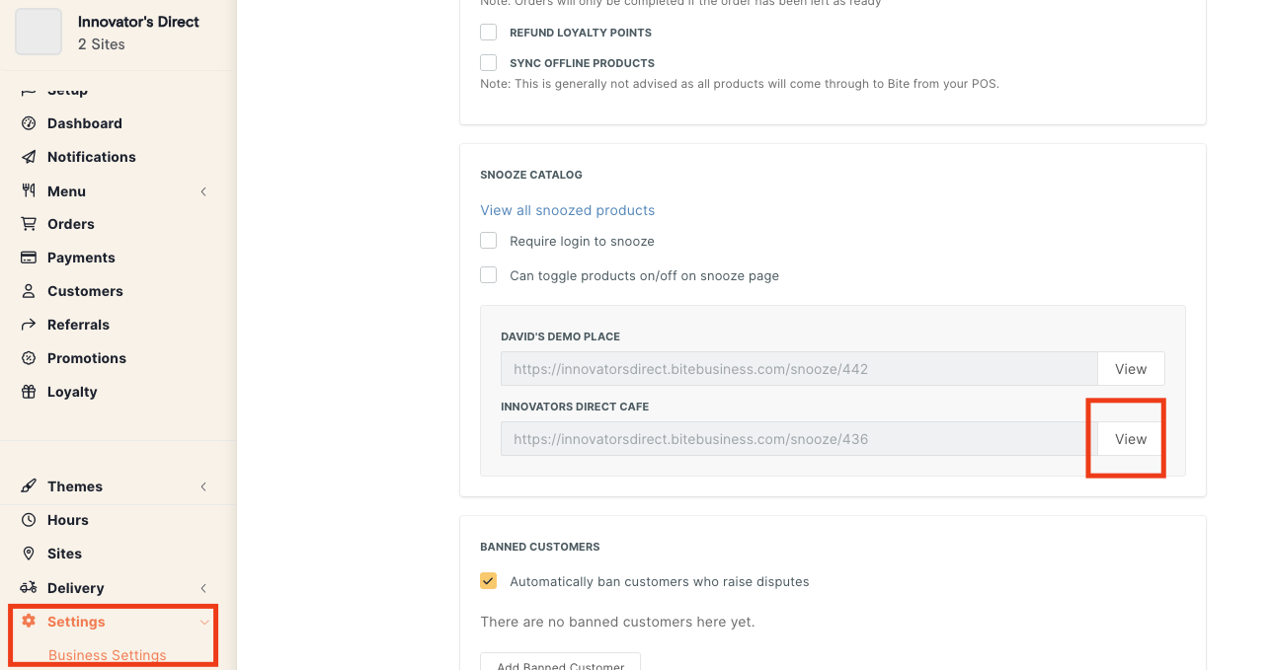Click View for Innovators Direct Cafe
This screenshot has width=1271, height=670.
pyautogui.click(x=1131, y=439)
